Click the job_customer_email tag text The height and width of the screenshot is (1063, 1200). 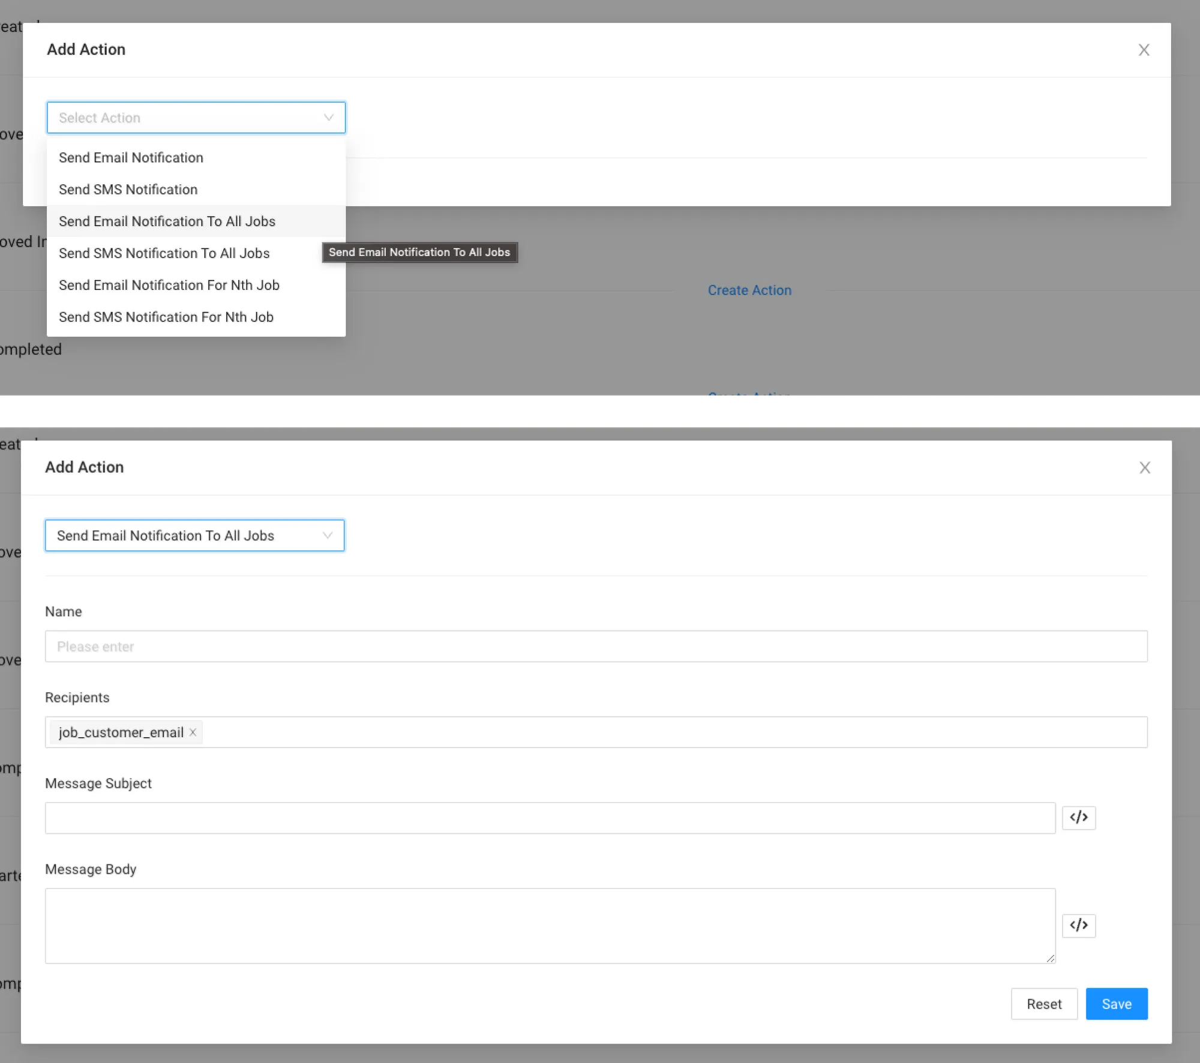point(121,732)
